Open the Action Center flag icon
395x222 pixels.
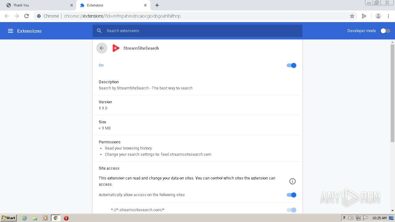(x=366, y=218)
